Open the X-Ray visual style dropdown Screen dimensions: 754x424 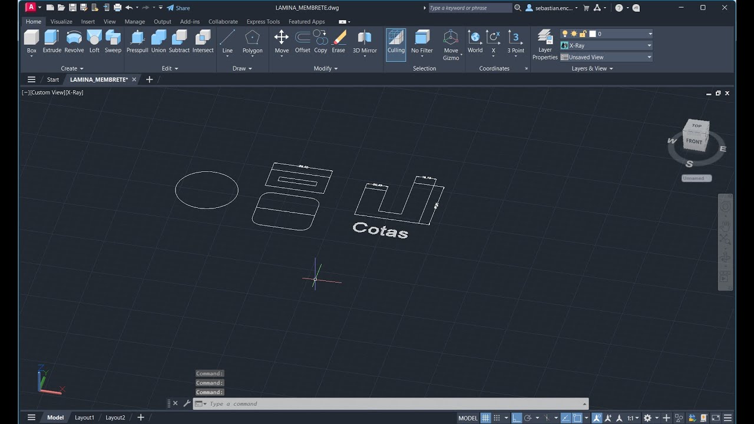coord(606,45)
